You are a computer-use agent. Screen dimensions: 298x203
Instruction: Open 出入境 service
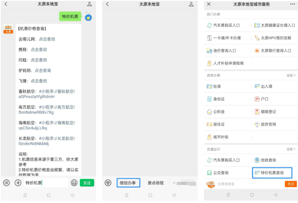click(x=263, y=86)
